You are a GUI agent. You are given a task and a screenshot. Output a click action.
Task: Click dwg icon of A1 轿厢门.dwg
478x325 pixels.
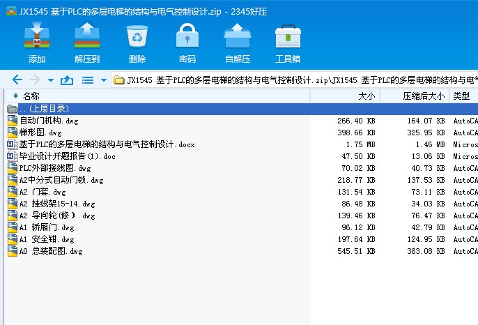click(x=13, y=227)
